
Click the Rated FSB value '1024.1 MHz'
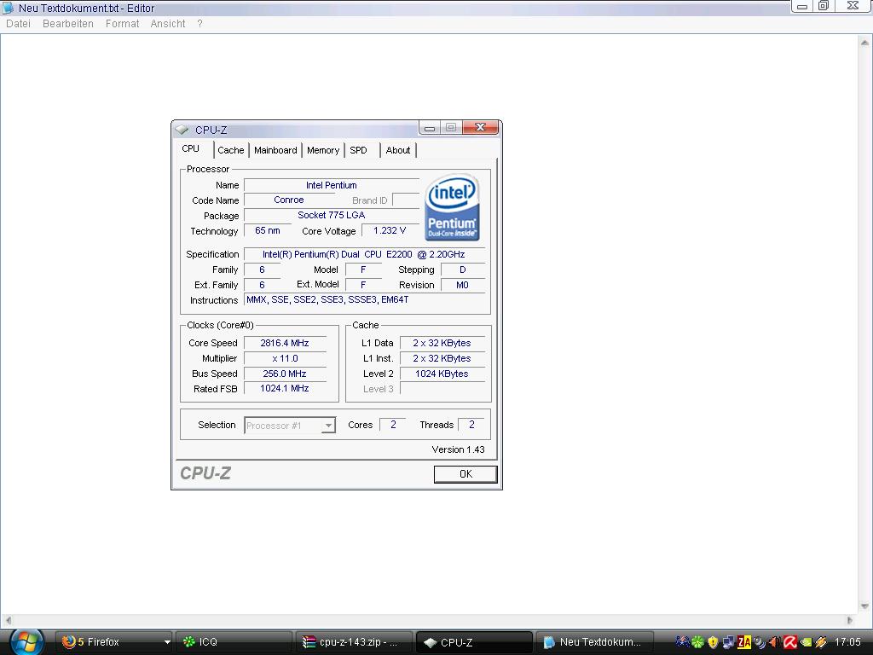285,388
